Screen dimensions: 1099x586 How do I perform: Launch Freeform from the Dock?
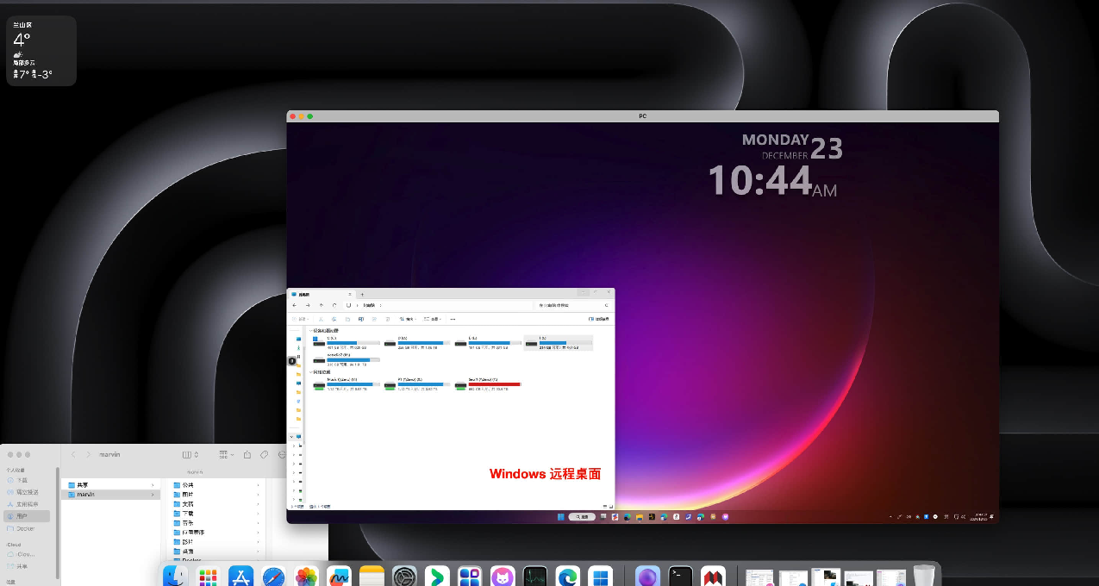340,577
